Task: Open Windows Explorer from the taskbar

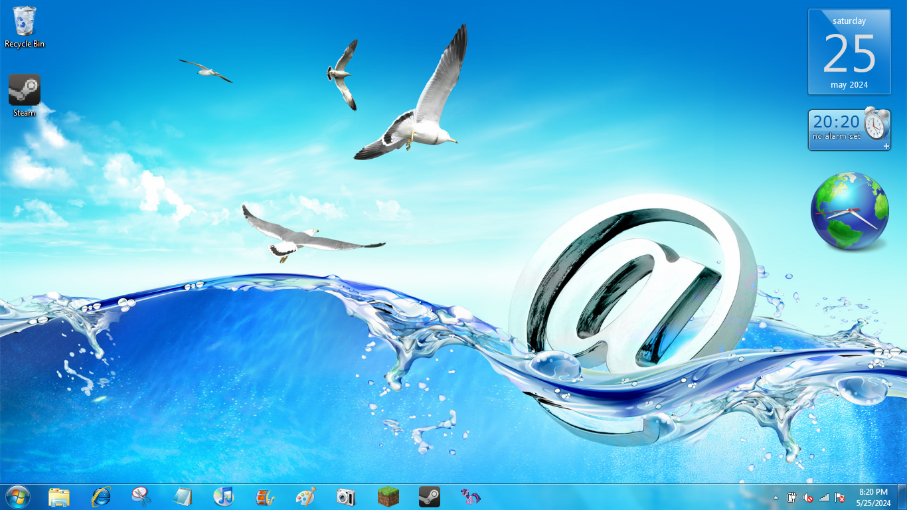Action: pos(60,497)
